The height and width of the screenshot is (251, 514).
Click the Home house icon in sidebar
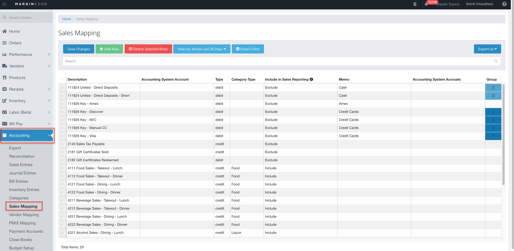pyautogui.click(x=5, y=31)
